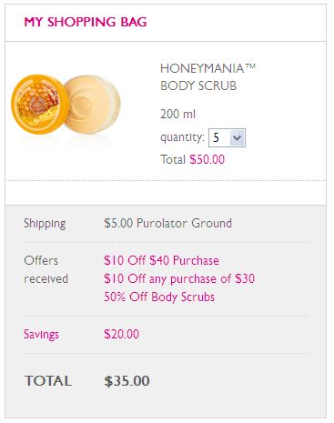Click the $5.00 Purolator Ground shipping text
Image resolution: width=334 pixels, height=423 pixels.
coord(167,223)
